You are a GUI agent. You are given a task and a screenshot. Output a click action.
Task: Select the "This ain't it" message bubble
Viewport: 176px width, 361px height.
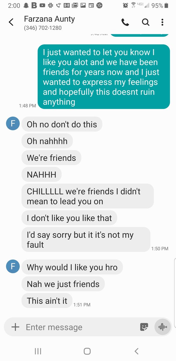coord(47,301)
